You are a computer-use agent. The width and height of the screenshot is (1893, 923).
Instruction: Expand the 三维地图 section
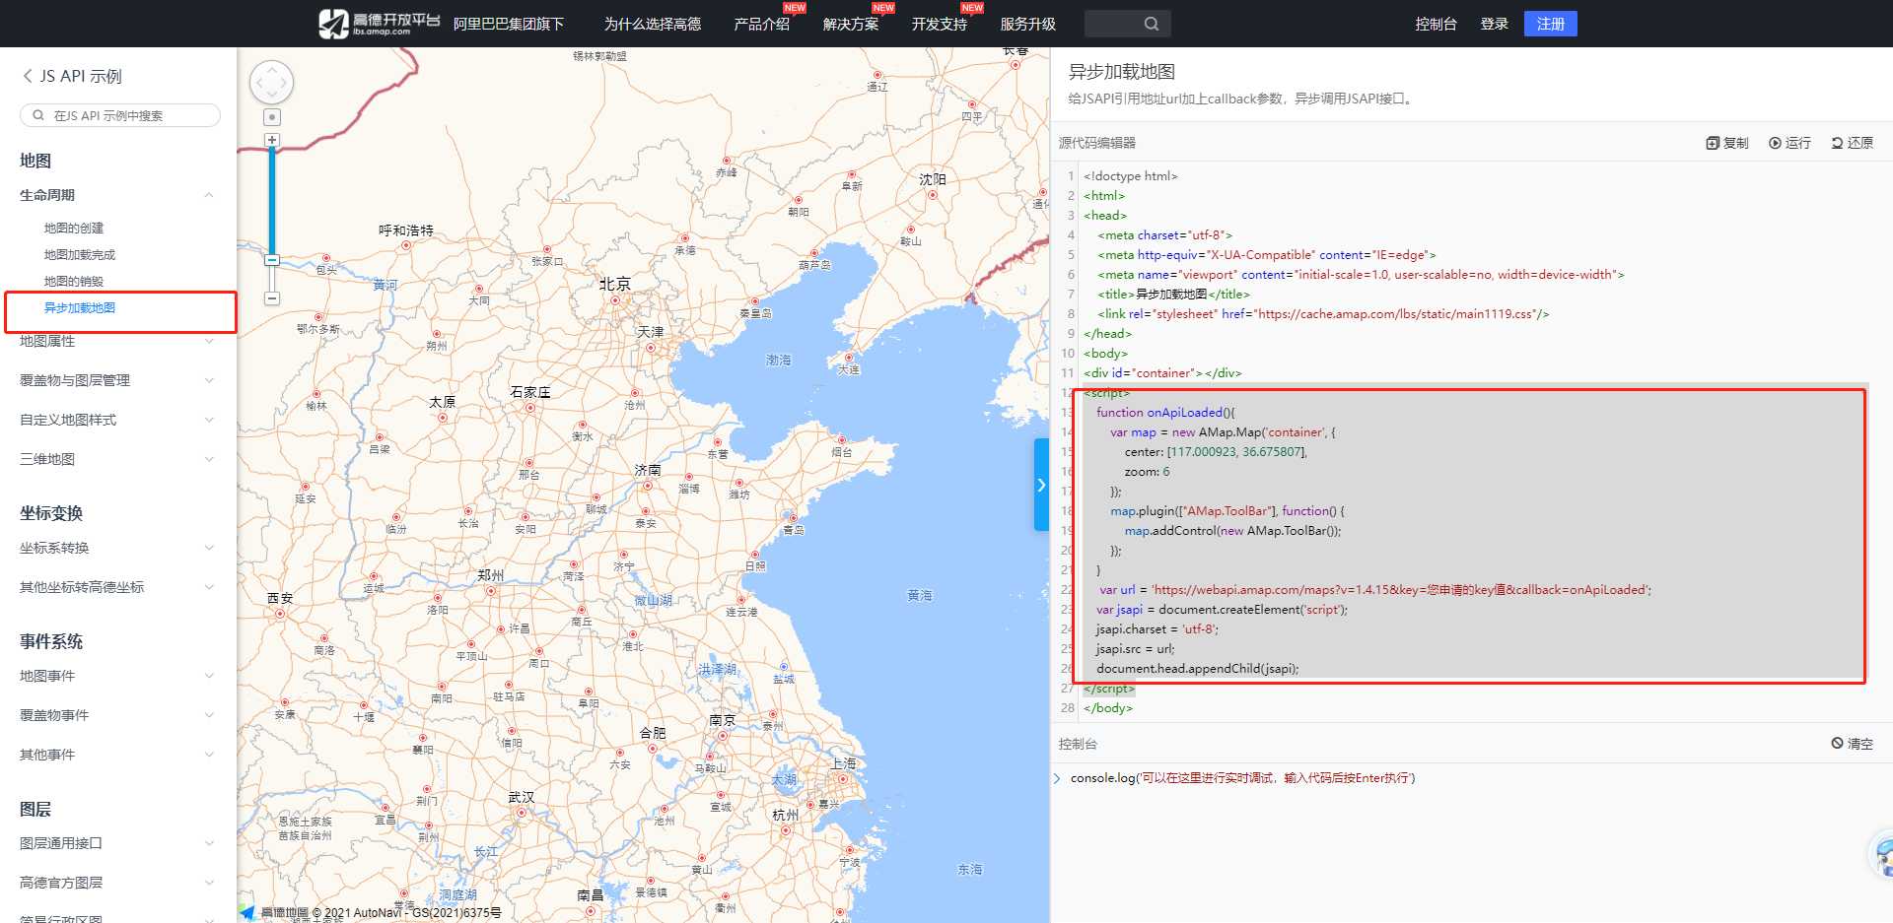click(x=209, y=459)
